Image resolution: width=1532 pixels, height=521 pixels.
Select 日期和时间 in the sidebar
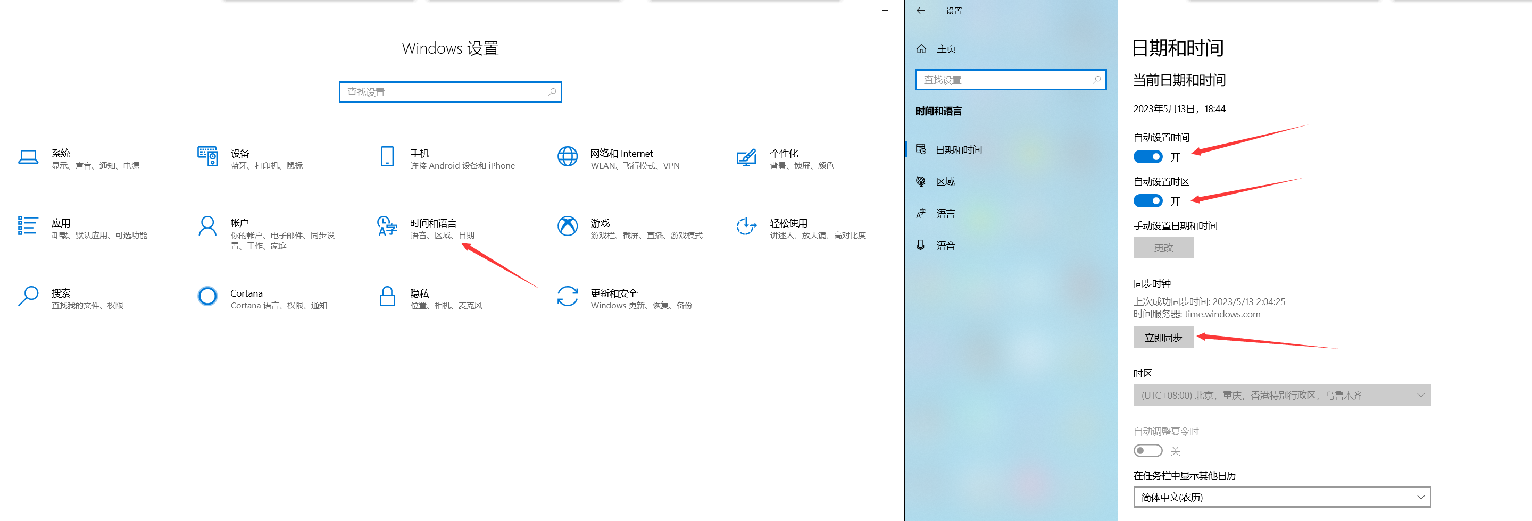tap(1011, 149)
